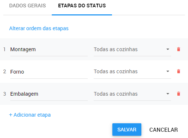
Task: Expand the kitchen dropdown arrow for Montagem
Action: click(x=168, y=49)
